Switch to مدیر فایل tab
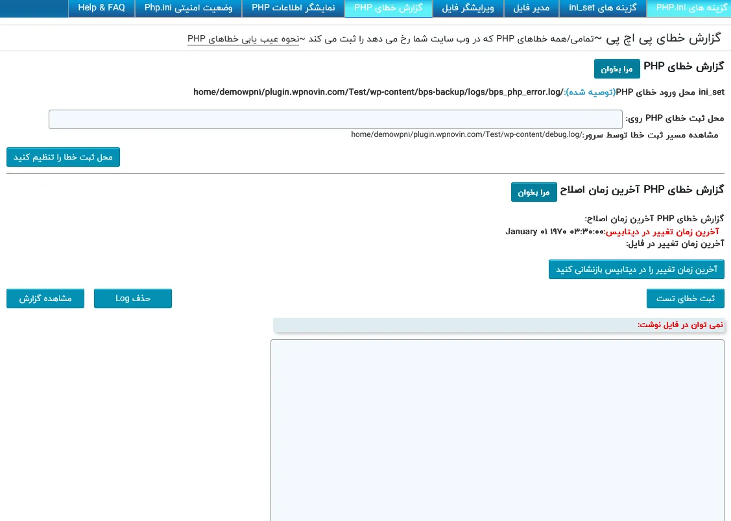The image size is (731, 521). (531, 8)
